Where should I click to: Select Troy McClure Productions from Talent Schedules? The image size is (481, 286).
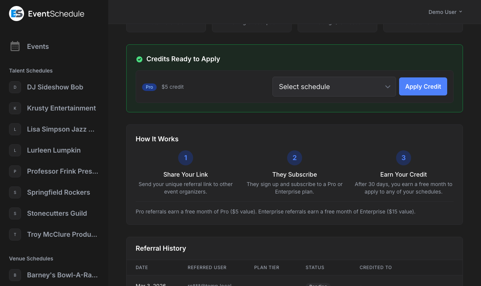tap(62, 234)
